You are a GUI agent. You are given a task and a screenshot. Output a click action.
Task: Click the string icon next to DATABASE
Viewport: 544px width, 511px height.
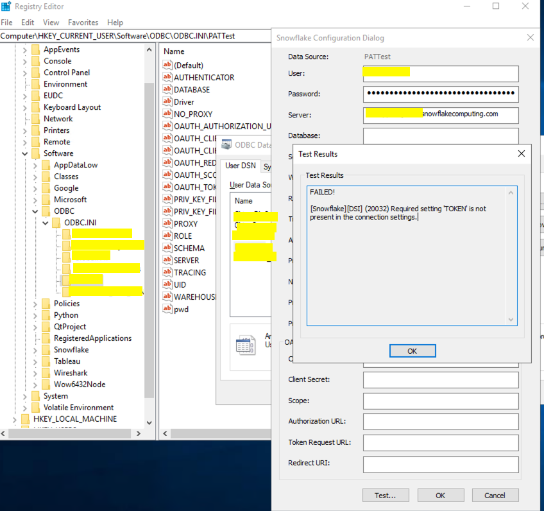tap(167, 90)
